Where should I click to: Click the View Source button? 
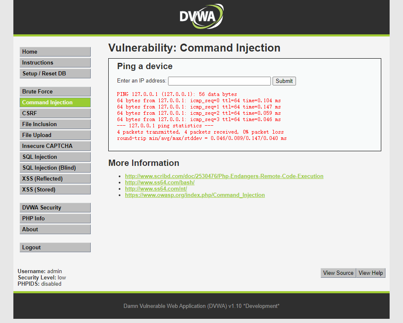pyautogui.click(x=338, y=273)
